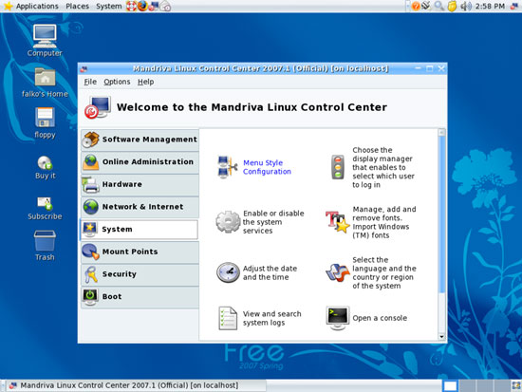This screenshot has width=522, height=392.
Task: Open the Help menu
Action: (146, 82)
